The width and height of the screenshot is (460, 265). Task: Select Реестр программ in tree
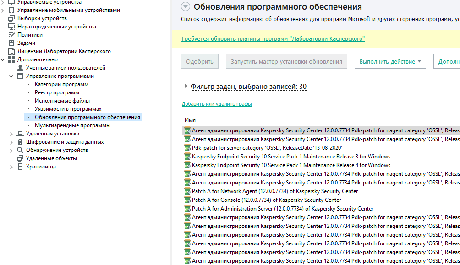pyautogui.click(x=57, y=92)
